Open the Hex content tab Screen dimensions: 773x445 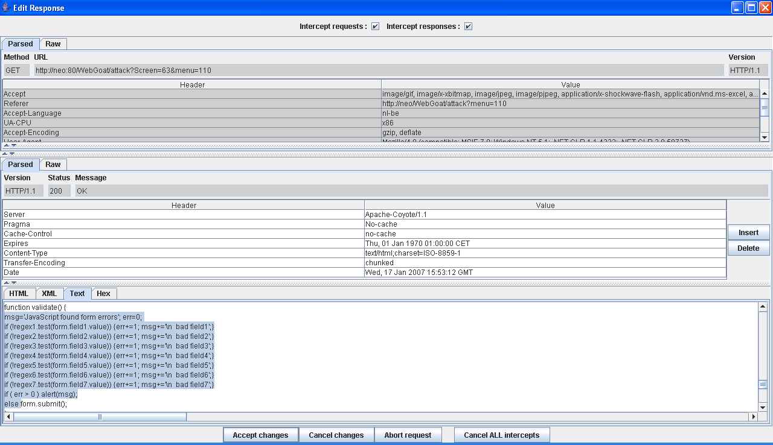coord(104,294)
